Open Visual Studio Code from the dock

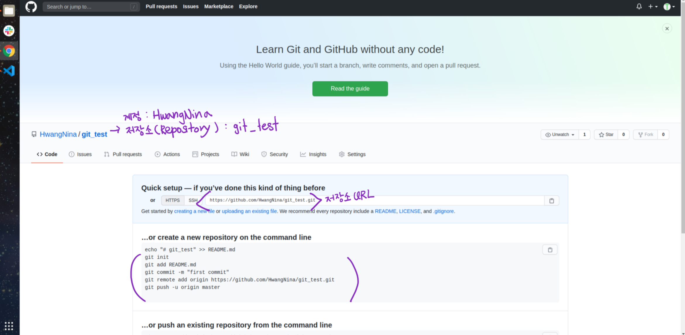[x=9, y=71]
